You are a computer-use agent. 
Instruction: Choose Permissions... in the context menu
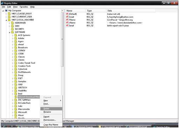[51, 120]
